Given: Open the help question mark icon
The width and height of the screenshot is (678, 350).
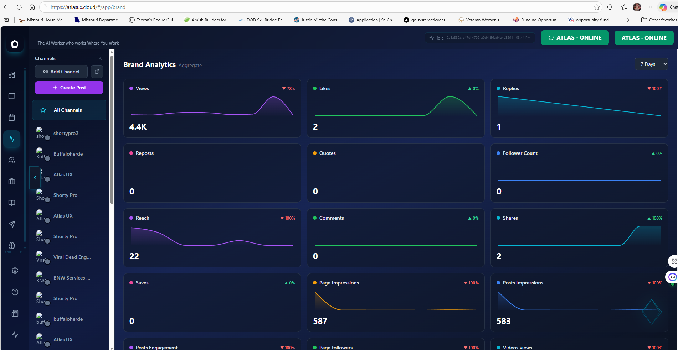Looking at the screenshot, I should [15, 292].
